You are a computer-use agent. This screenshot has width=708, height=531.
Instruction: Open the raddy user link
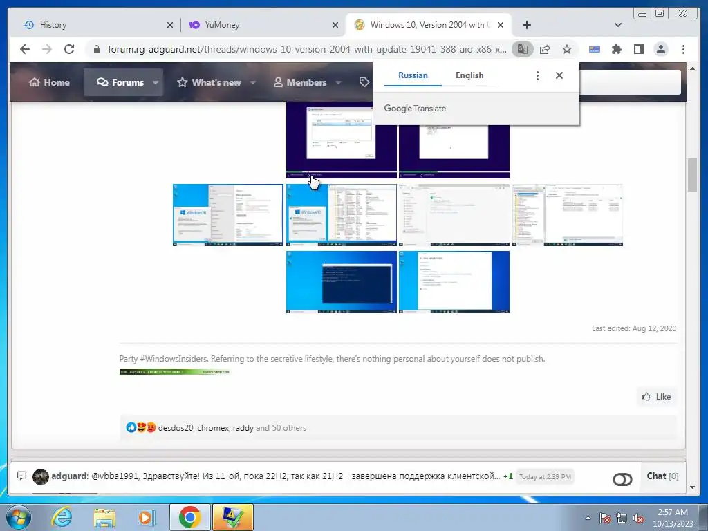pyautogui.click(x=243, y=427)
